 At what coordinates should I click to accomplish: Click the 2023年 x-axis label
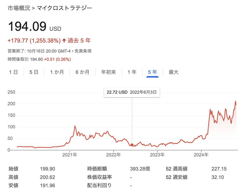tap(157, 155)
